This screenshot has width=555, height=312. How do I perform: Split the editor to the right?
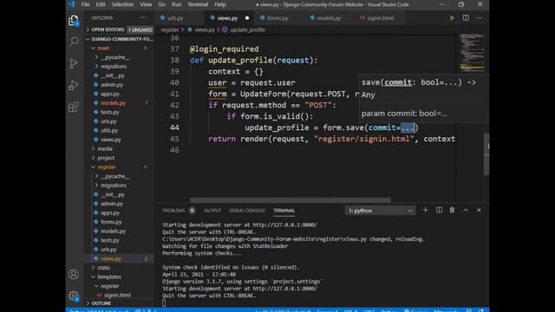coord(466,18)
